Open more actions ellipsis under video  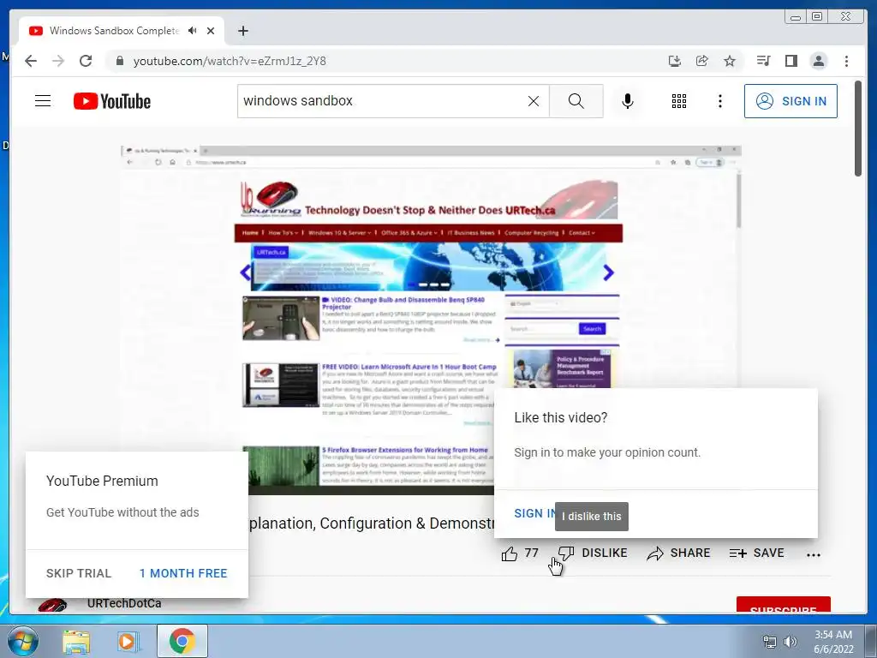[814, 555]
